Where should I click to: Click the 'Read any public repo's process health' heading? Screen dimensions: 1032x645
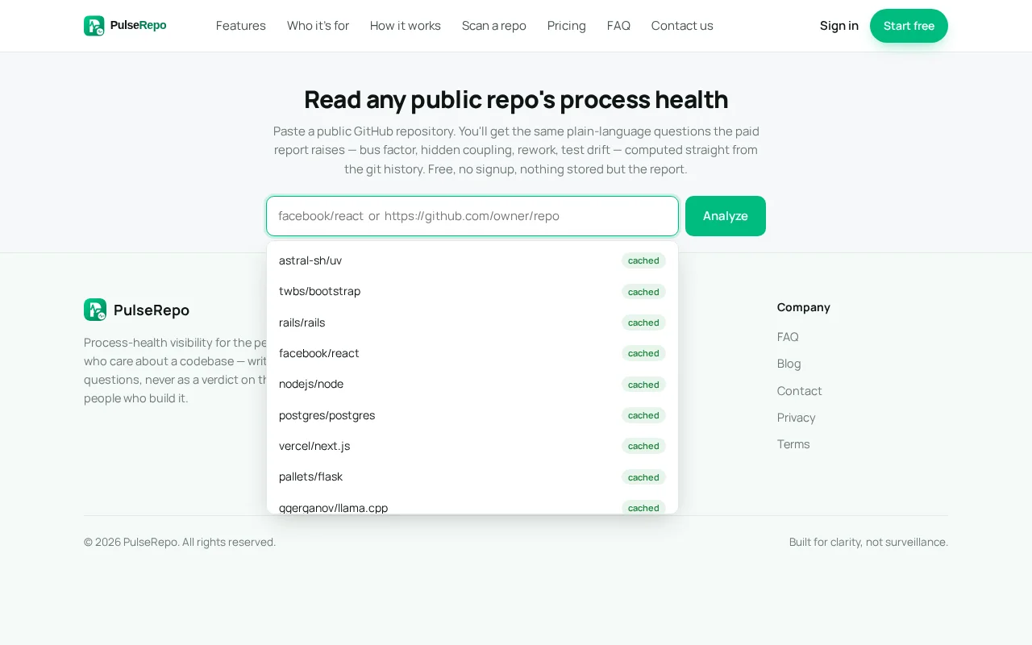click(516, 100)
